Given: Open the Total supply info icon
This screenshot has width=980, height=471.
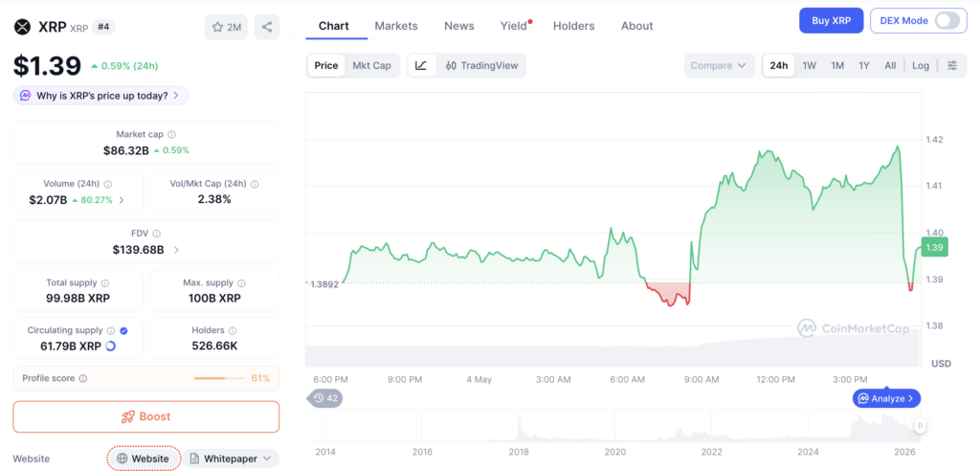Looking at the screenshot, I should [x=105, y=282].
